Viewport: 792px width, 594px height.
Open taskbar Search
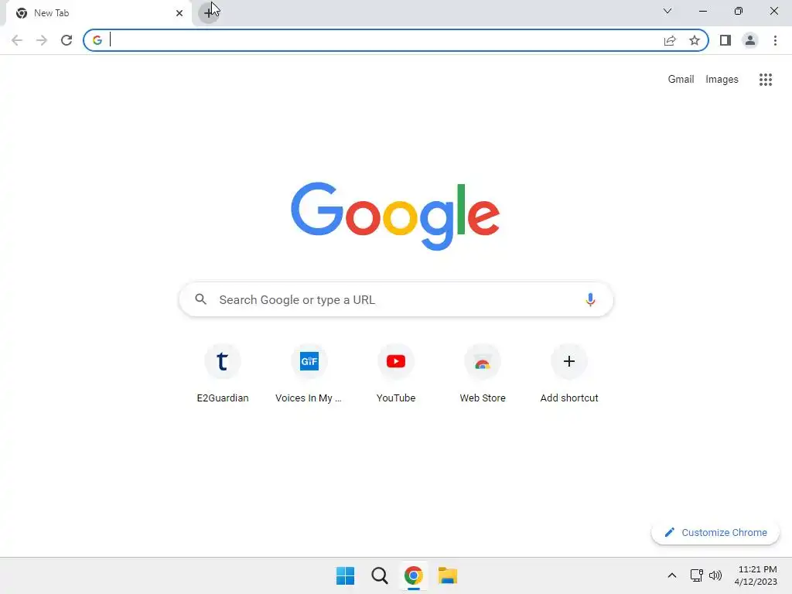pyautogui.click(x=379, y=575)
